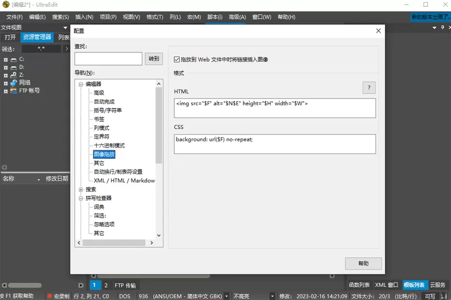Click the pin icon on right panel
Image resolution: width=451 pixels, height=300 pixels.
coord(443,27)
